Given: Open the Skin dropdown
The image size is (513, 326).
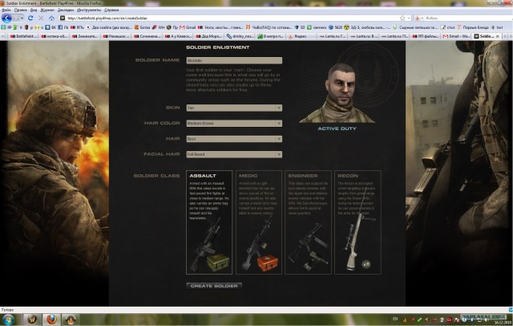Looking at the screenshot, I should pos(234,108).
